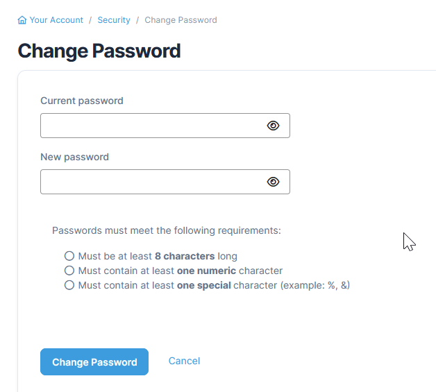Click the "8 characters long" requirement text
This screenshot has width=436, height=392.
point(158,256)
